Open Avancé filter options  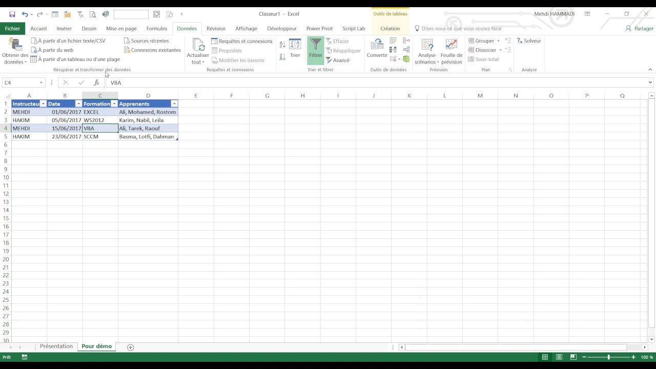(338, 60)
